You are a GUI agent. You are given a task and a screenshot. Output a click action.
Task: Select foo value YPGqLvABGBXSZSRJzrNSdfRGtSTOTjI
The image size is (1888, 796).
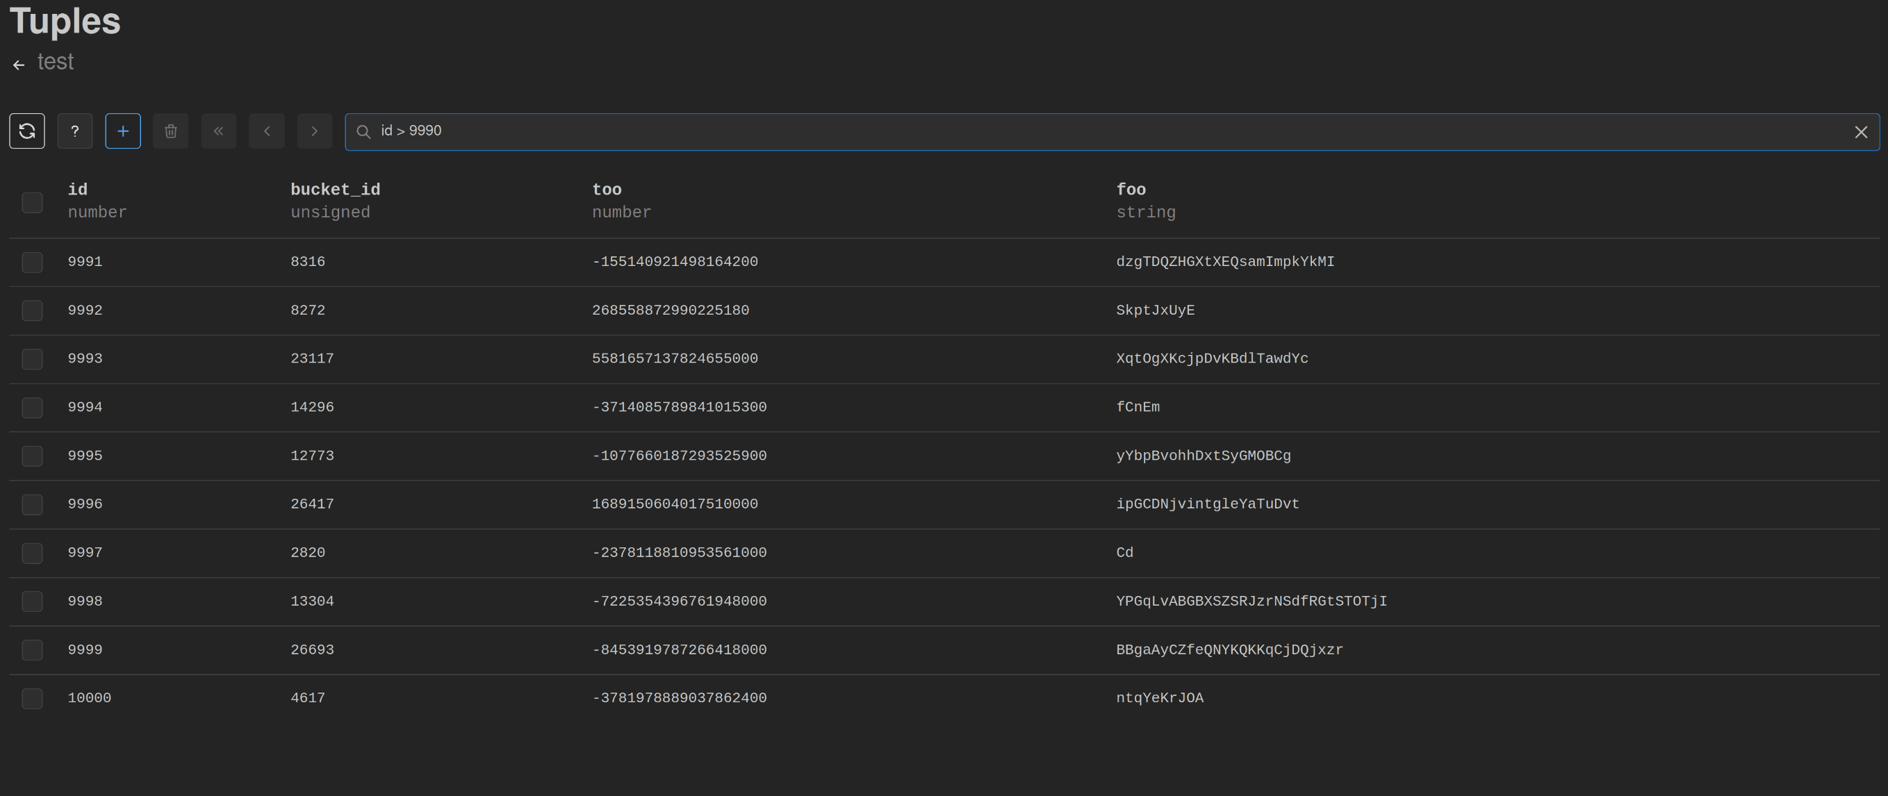[1251, 601]
